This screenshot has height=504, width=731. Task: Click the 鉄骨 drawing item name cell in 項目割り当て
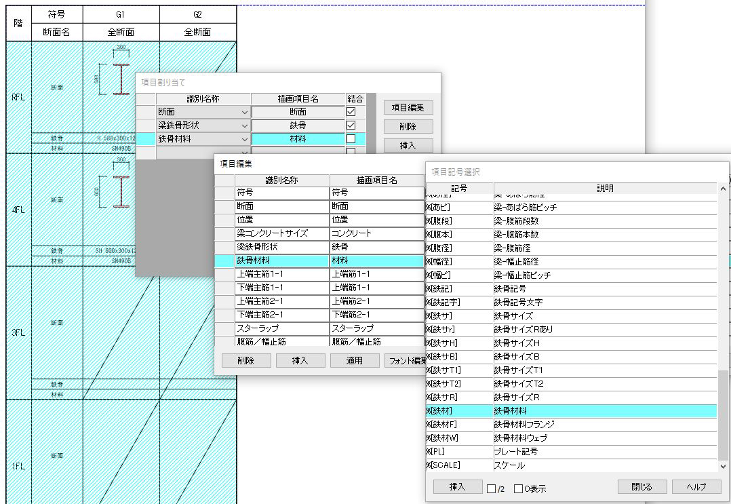[x=298, y=125]
